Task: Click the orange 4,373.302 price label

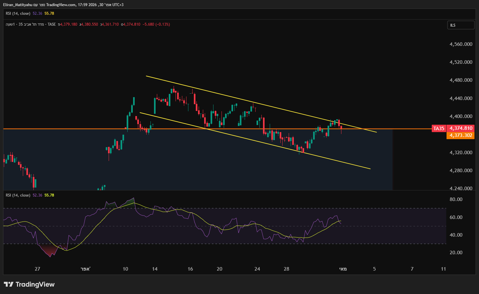Action: [461, 135]
